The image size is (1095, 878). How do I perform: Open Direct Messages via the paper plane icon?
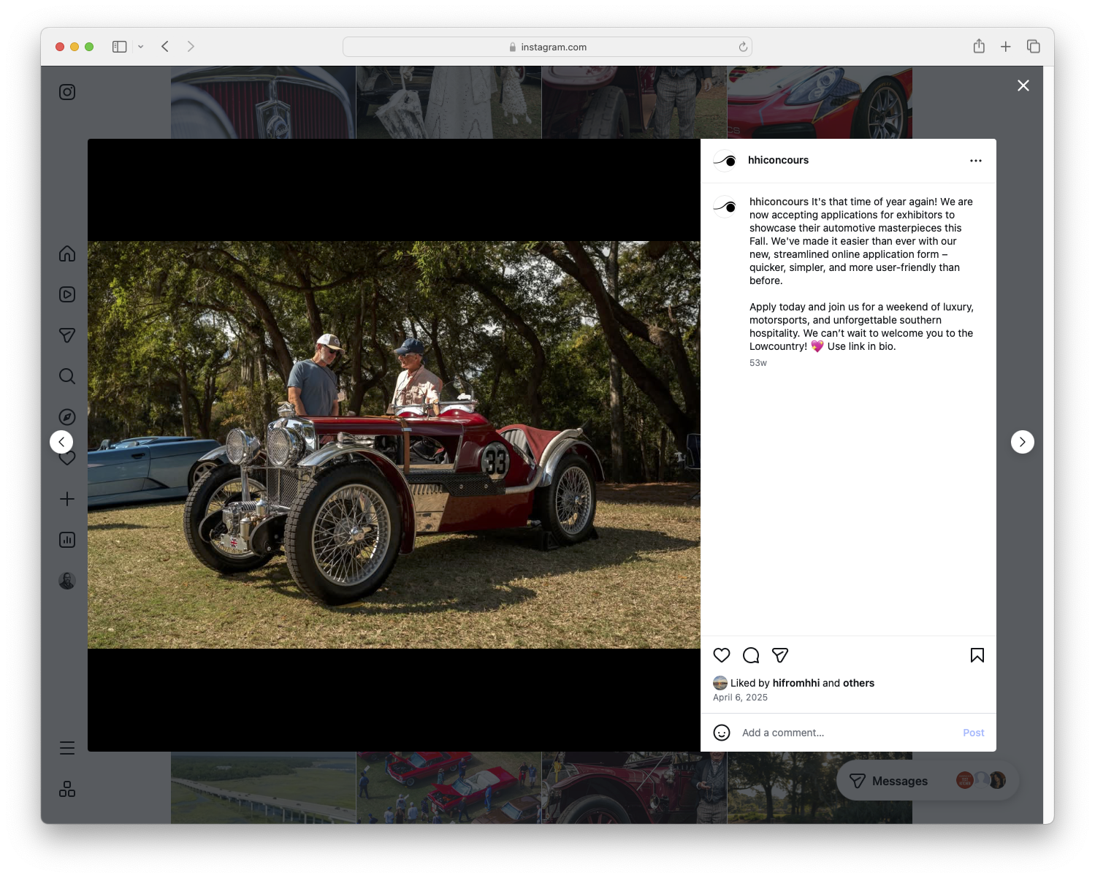pyautogui.click(x=66, y=335)
